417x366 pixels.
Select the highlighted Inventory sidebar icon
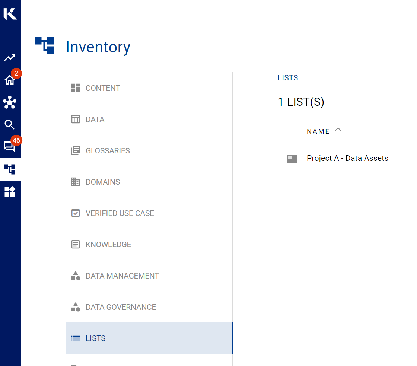coord(10,169)
